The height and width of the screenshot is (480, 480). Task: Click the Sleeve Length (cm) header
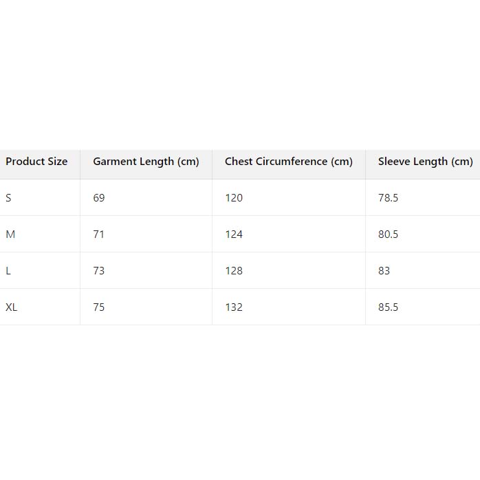(425, 162)
